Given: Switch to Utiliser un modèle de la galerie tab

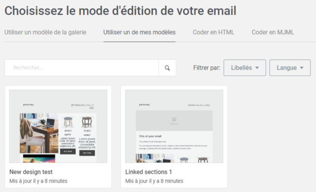Looking at the screenshot, I should pos(45,32).
